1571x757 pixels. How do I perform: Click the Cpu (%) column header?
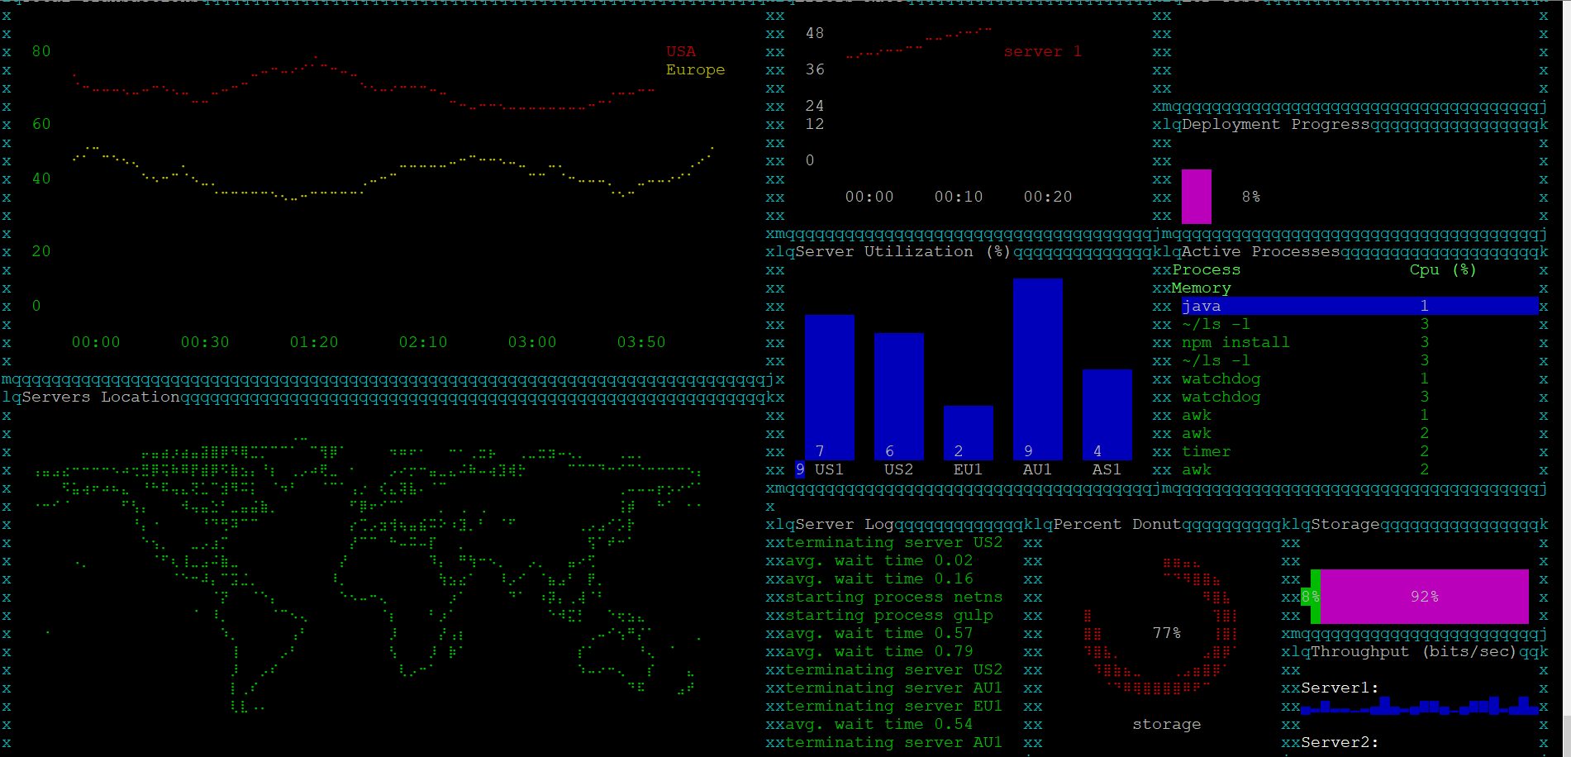(1442, 269)
